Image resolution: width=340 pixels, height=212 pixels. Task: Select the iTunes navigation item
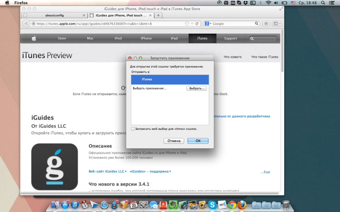(202, 38)
